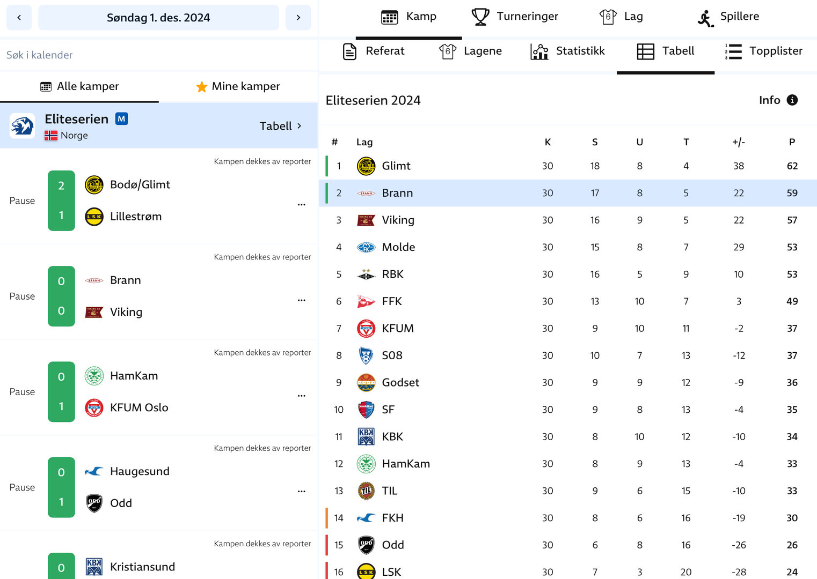Open options menu for Bodø/Glimt match
This screenshot has height=579, width=817.
301,204
